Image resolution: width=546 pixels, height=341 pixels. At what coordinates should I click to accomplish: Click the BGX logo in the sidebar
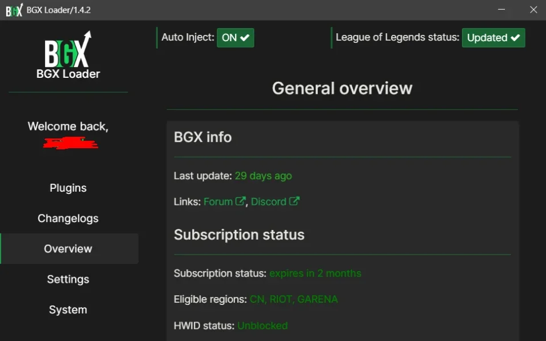coord(68,49)
